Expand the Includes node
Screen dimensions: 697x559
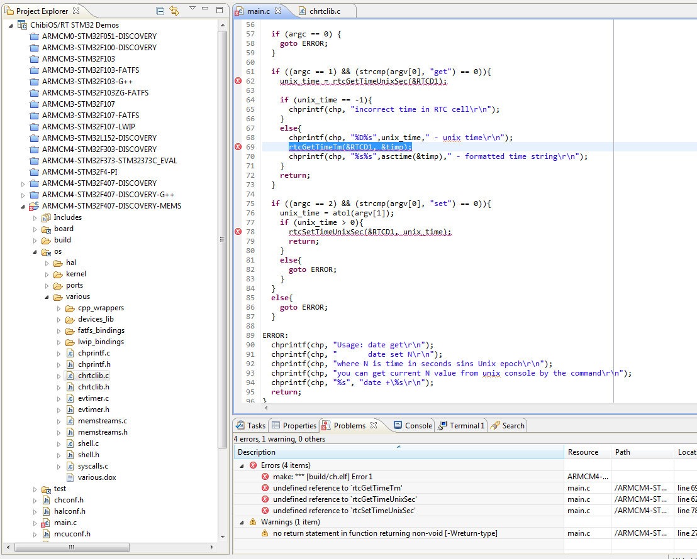point(35,217)
